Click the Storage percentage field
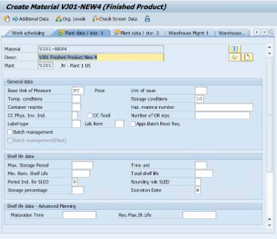 (78, 190)
